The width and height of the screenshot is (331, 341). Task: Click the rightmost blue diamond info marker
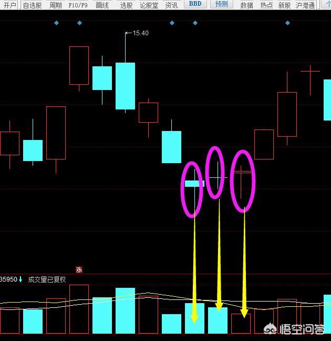coord(287,23)
